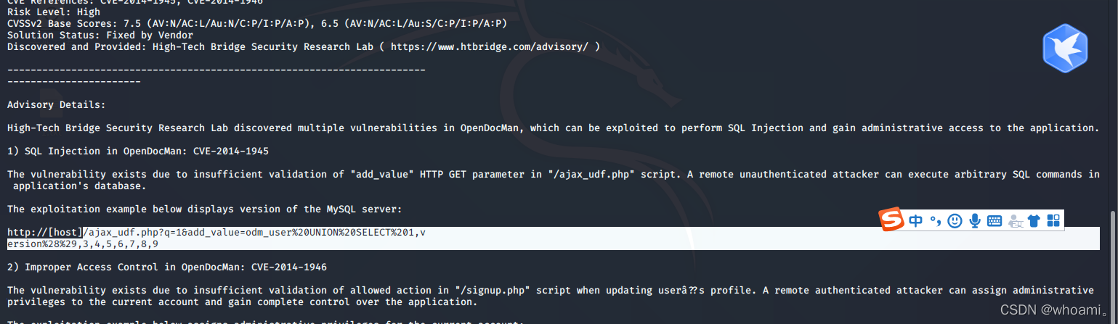The image size is (1118, 324).
Task: Activate microphone voice input
Action: 975,220
